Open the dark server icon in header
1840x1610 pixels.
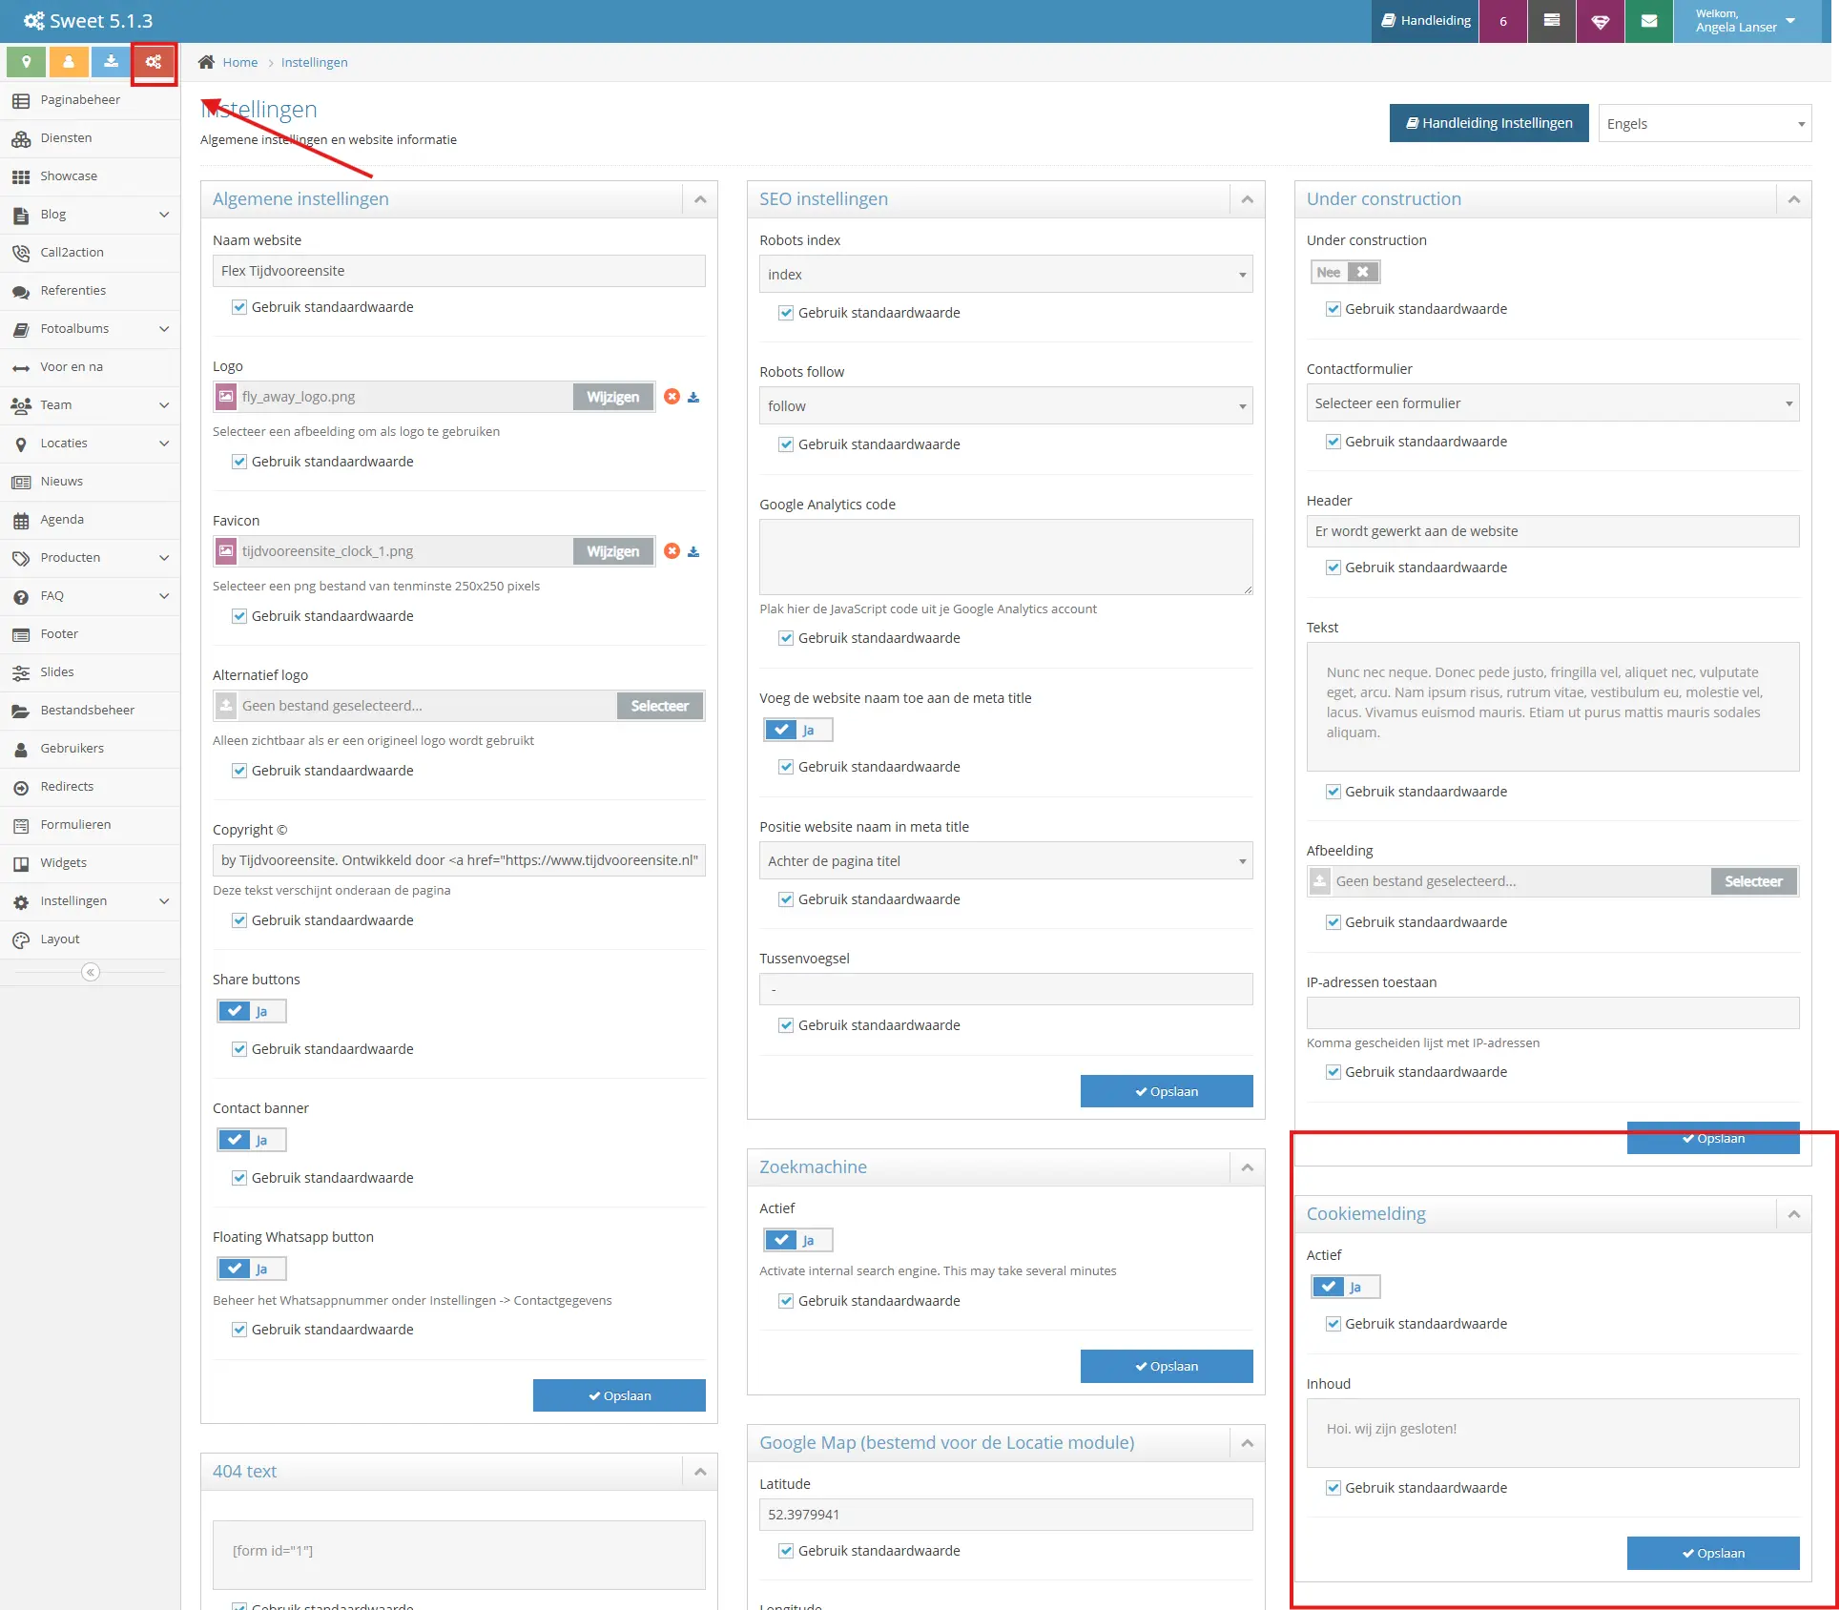click(x=1552, y=21)
